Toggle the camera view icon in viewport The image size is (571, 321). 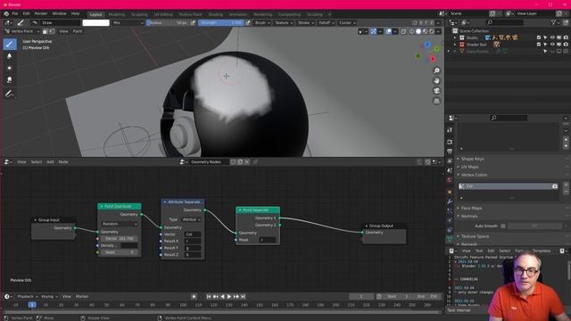(x=436, y=91)
